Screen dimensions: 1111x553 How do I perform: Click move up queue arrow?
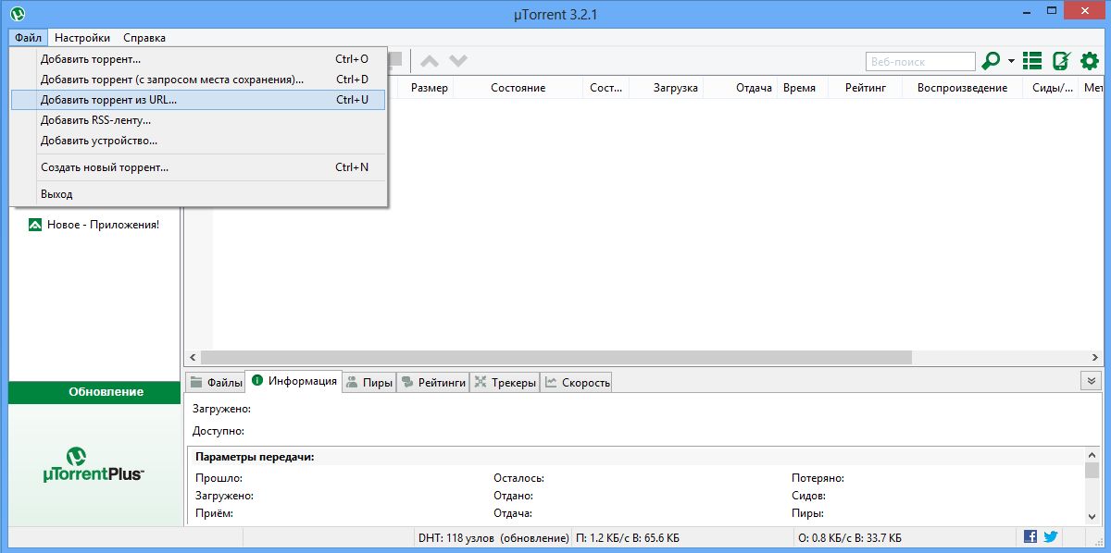(x=430, y=61)
